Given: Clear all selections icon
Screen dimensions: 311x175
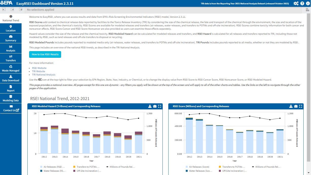Looking at the screenshot, I should [x=21, y=10].
